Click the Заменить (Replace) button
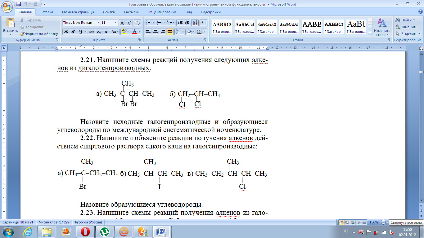The height and width of the screenshot is (238, 424). 407,27
